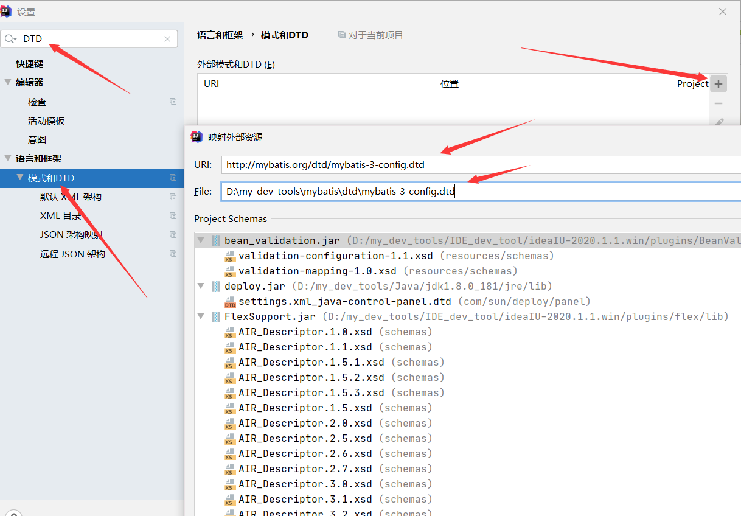Click the settings search field
The image size is (741, 516).
click(x=90, y=39)
